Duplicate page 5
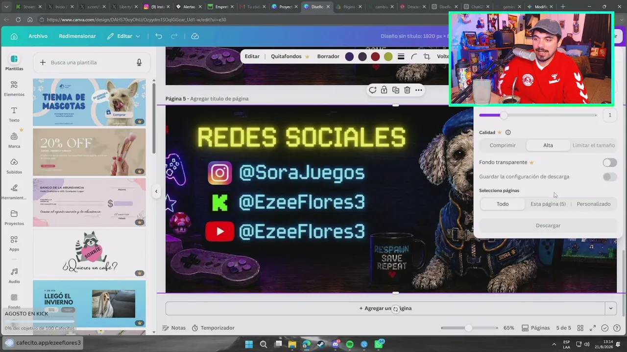Screen dimensions: 627x352 click(395, 90)
